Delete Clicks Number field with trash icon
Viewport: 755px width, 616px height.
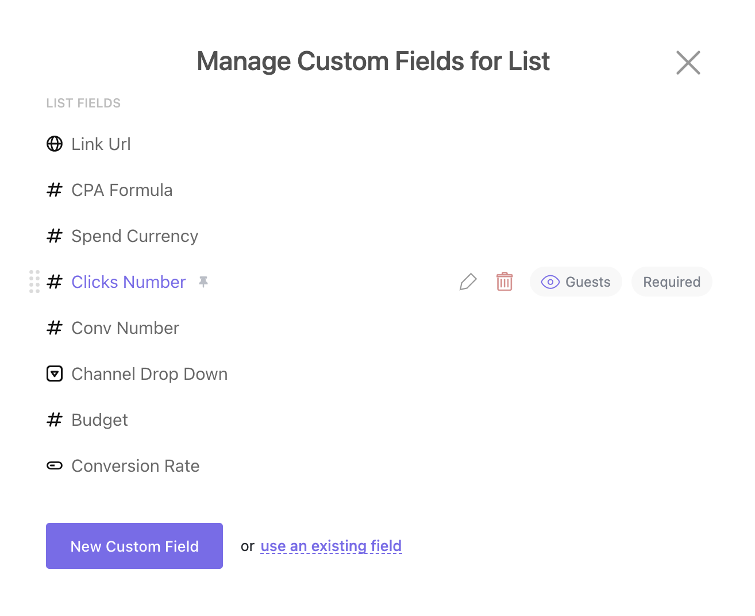[x=504, y=282]
